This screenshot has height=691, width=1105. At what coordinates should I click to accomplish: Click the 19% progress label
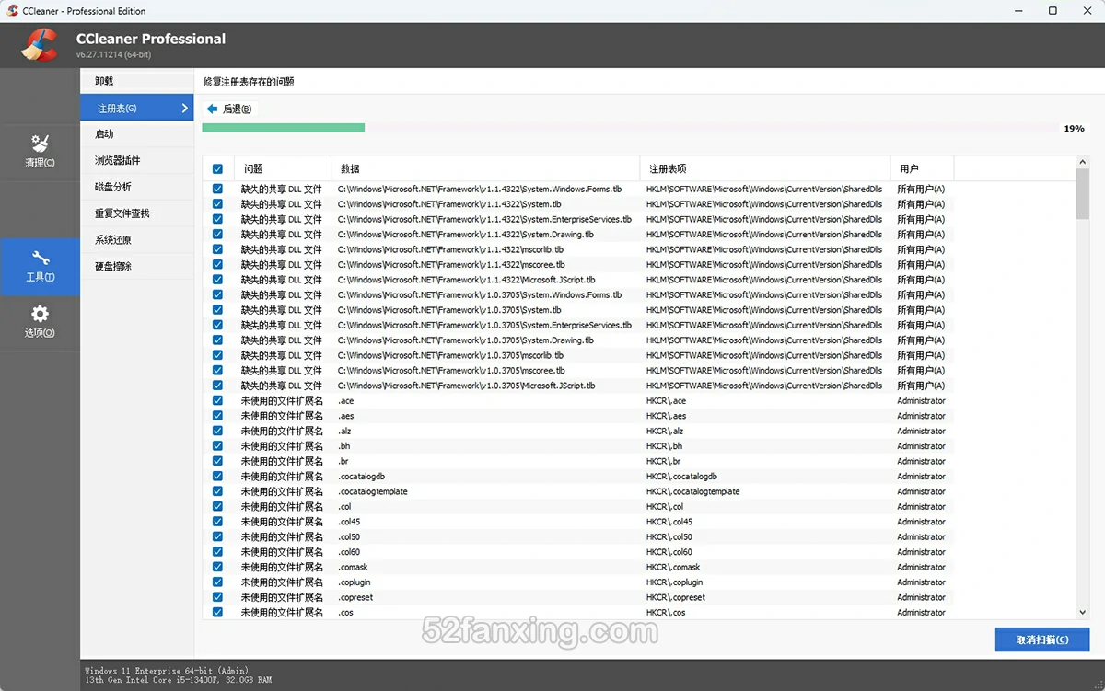(1074, 129)
